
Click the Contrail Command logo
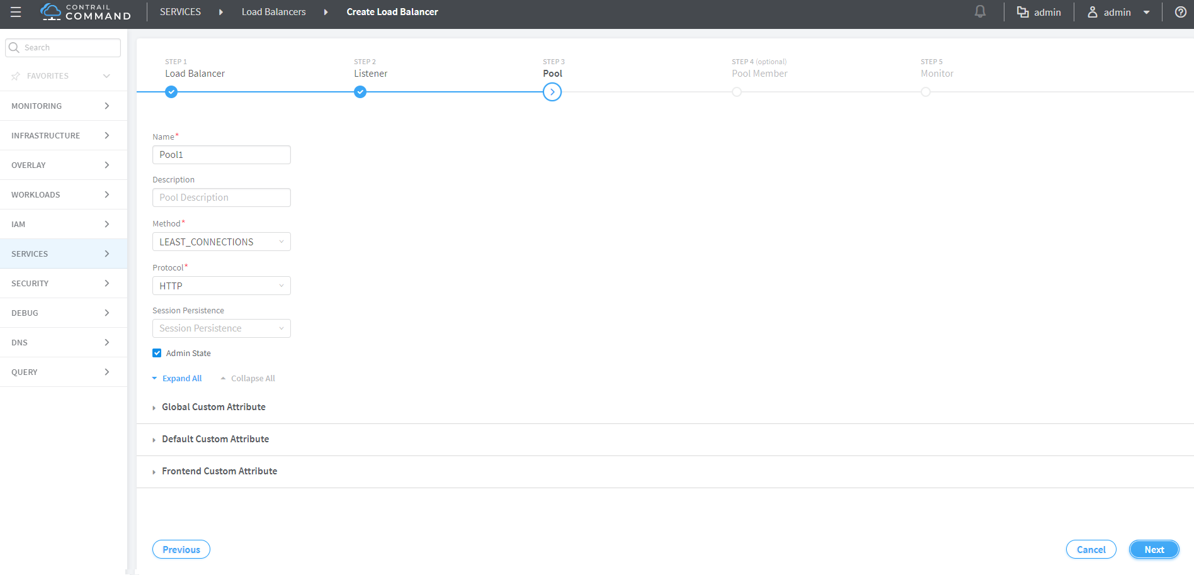tap(86, 12)
